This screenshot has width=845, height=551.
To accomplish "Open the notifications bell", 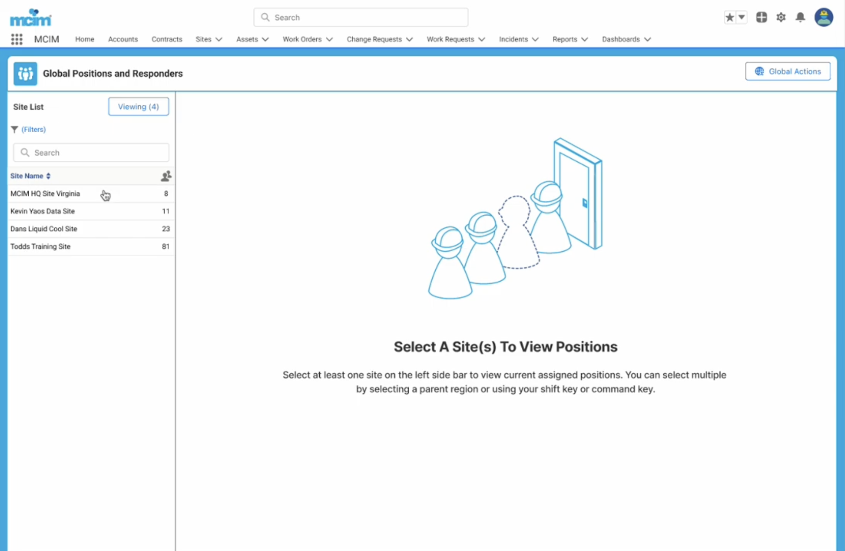I will (x=800, y=17).
